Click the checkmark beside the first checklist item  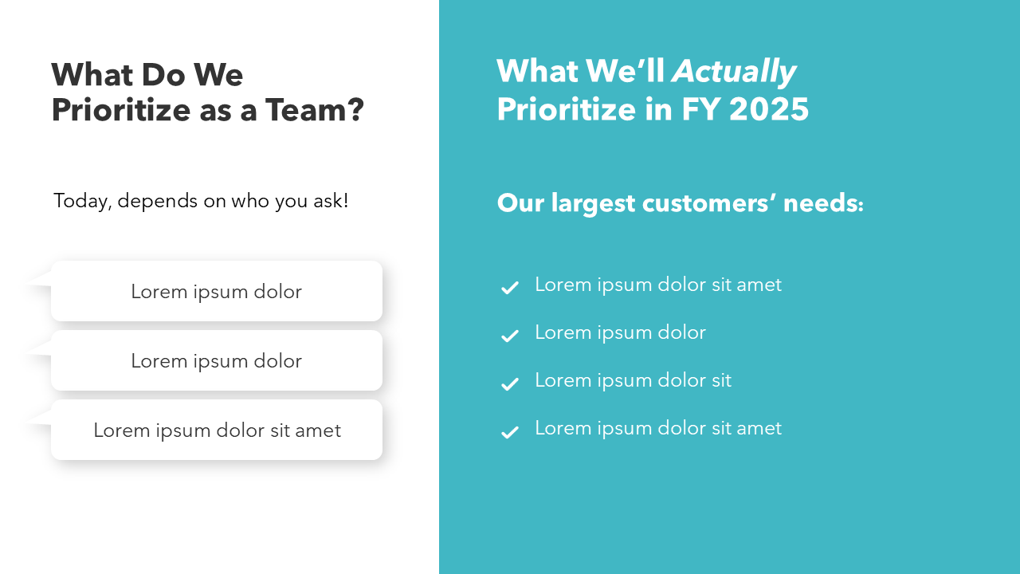(x=509, y=288)
